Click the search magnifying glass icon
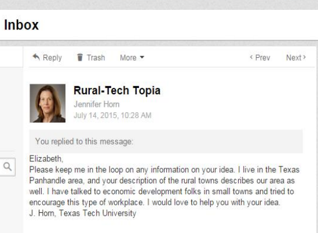The width and height of the screenshot is (318, 233). (8, 167)
